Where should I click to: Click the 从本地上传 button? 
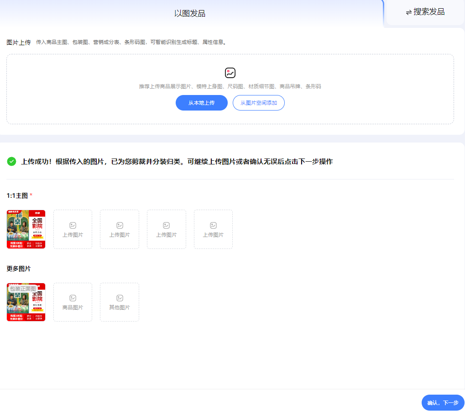pyautogui.click(x=202, y=103)
